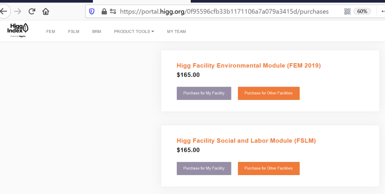Click the browser forward arrow

18,11
